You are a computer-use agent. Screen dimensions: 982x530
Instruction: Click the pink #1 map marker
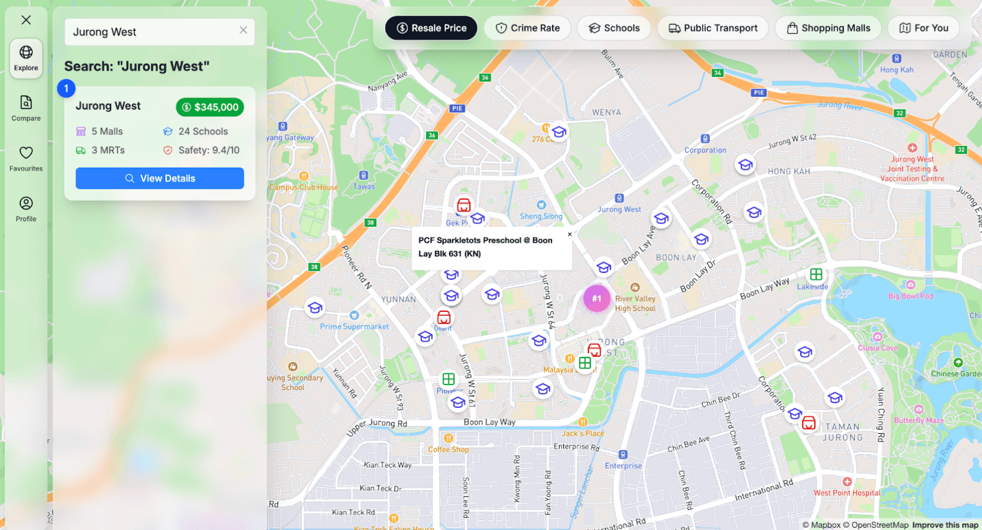pos(596,298)
